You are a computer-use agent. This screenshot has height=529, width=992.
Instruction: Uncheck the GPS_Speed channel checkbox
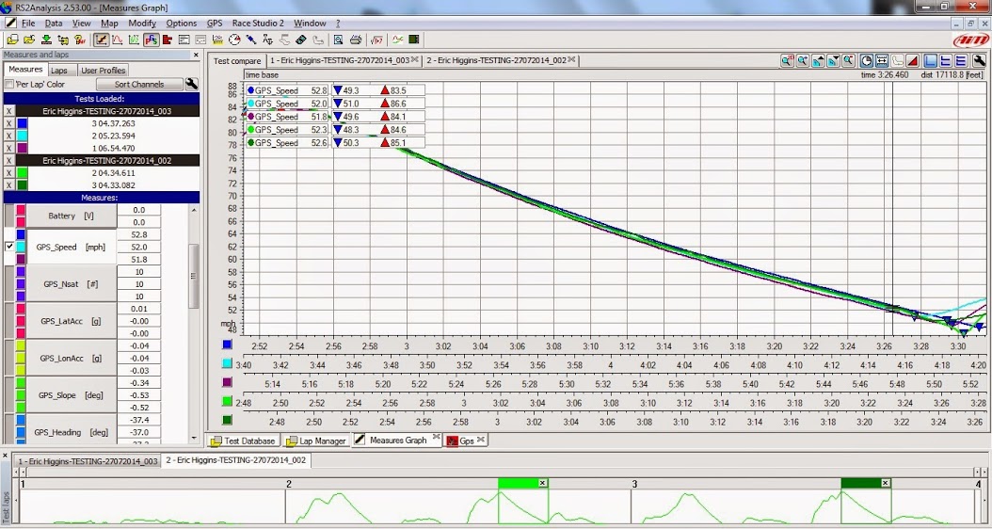click(x=10, y=247)
